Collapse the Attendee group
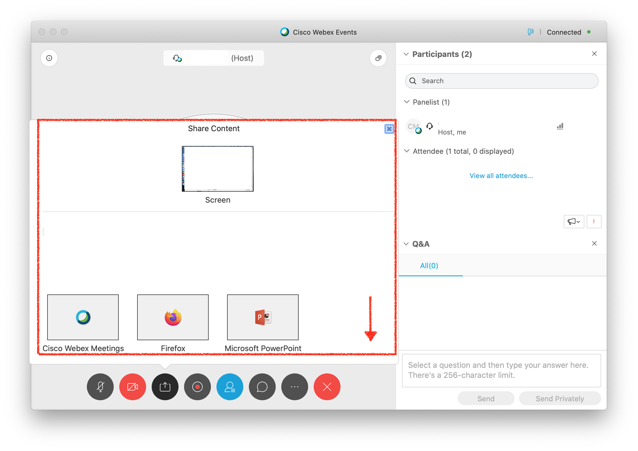Image resolution: width=638 pixels, height=451 pixels. coord(407,151)
